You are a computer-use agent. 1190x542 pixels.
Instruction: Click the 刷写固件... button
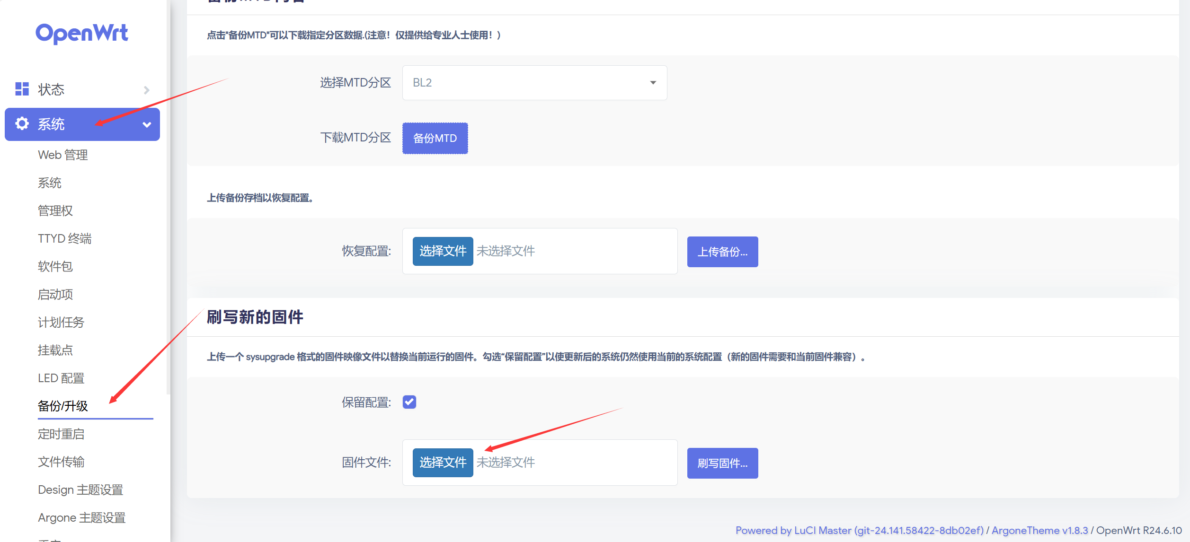tap(722, 463)
